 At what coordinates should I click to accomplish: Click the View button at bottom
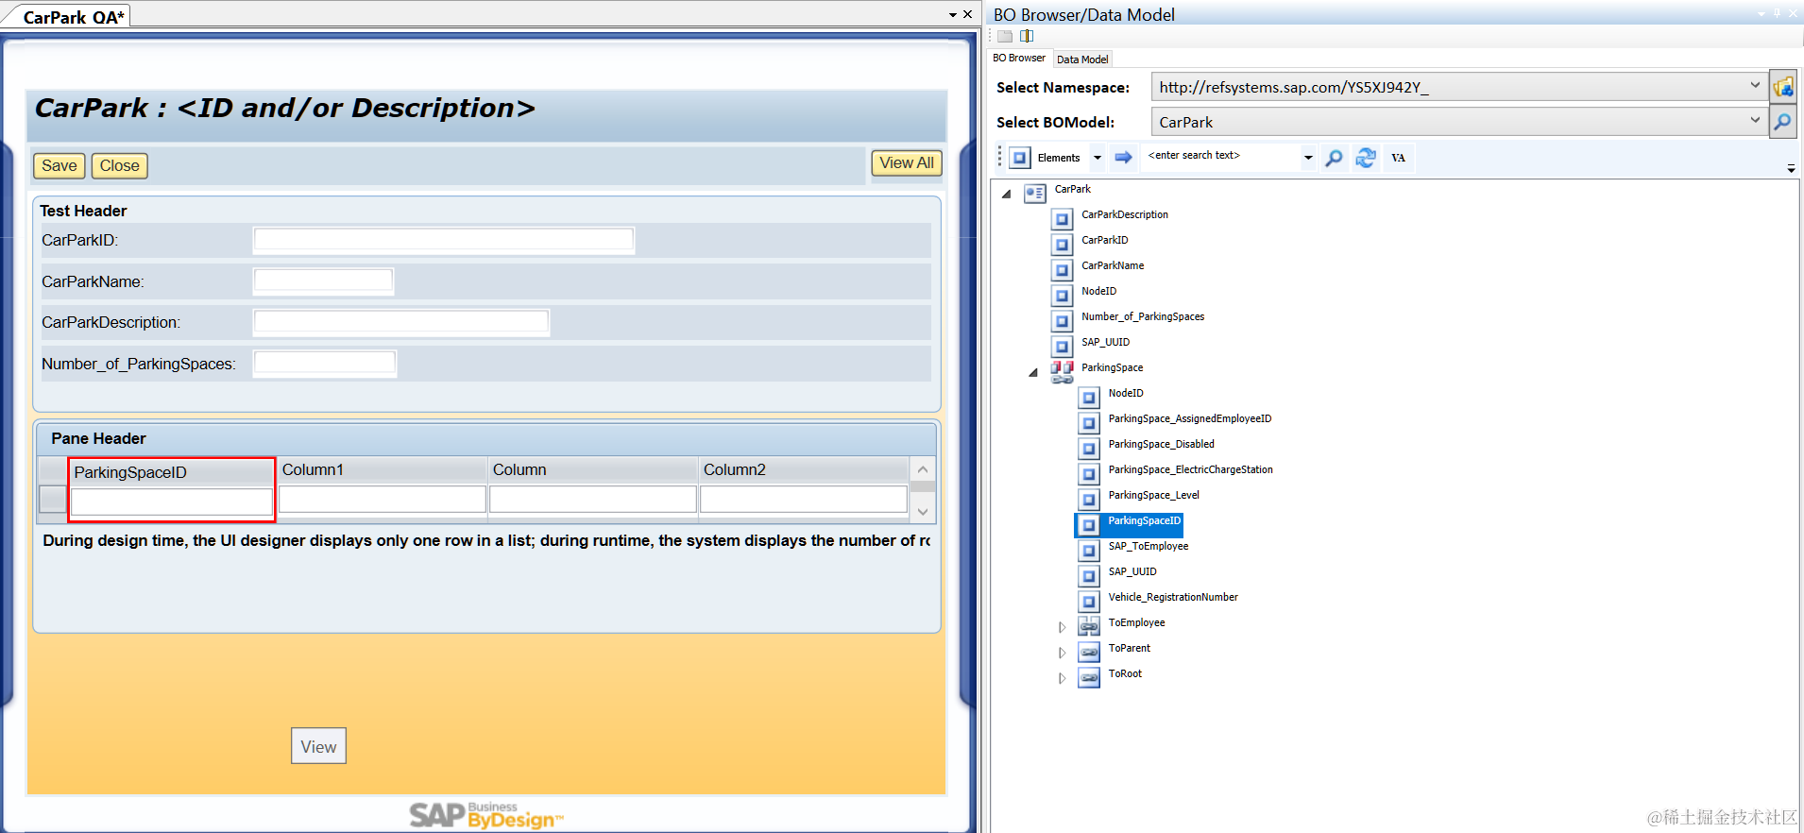318,746
